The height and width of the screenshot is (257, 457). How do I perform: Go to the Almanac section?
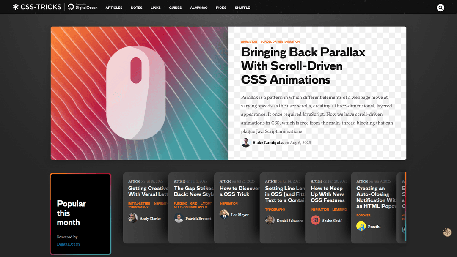(x=198, y=8)
